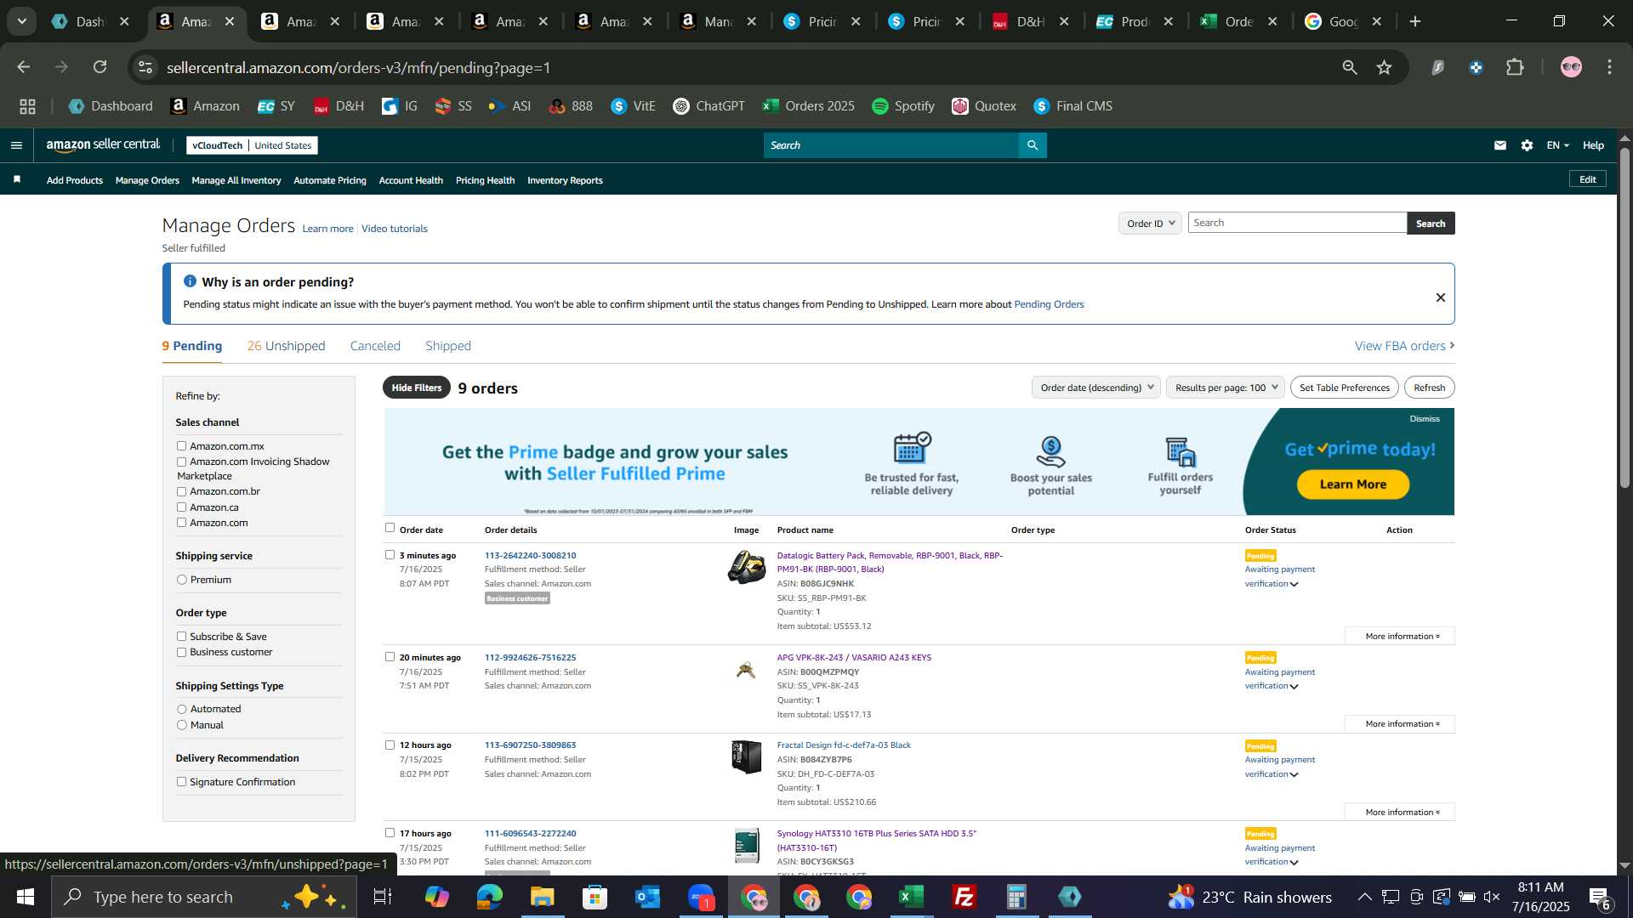Click the Order ID search input field
This screenshot has height=918, width=1633.
coord(1297,223)
